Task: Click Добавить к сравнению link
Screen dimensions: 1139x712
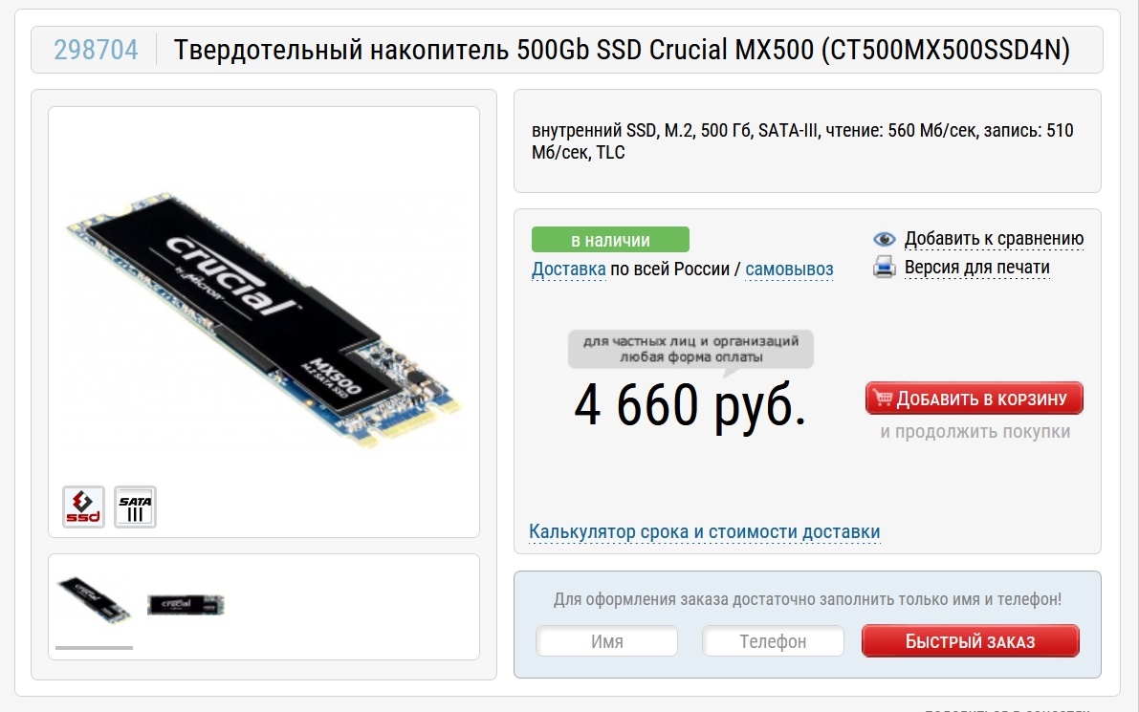Action: (x=994, y=239)
